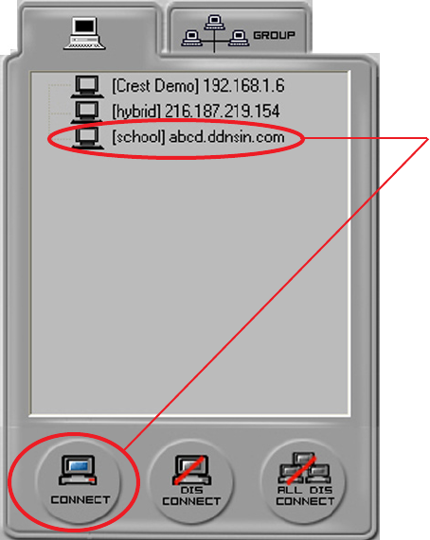Click the abcd.ddnsin.com hostname text

(227, 137)
